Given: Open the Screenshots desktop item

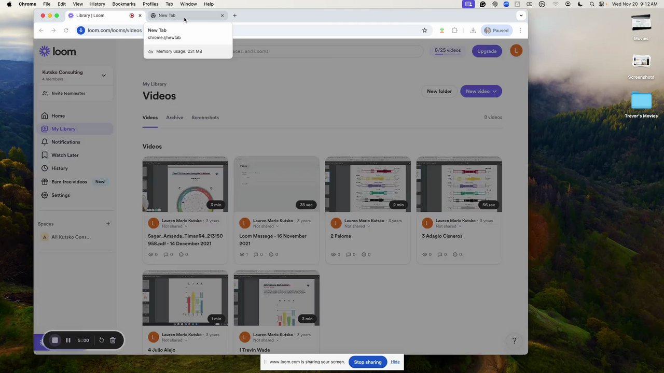Looking at the screenshot, I should coord(641,66).
